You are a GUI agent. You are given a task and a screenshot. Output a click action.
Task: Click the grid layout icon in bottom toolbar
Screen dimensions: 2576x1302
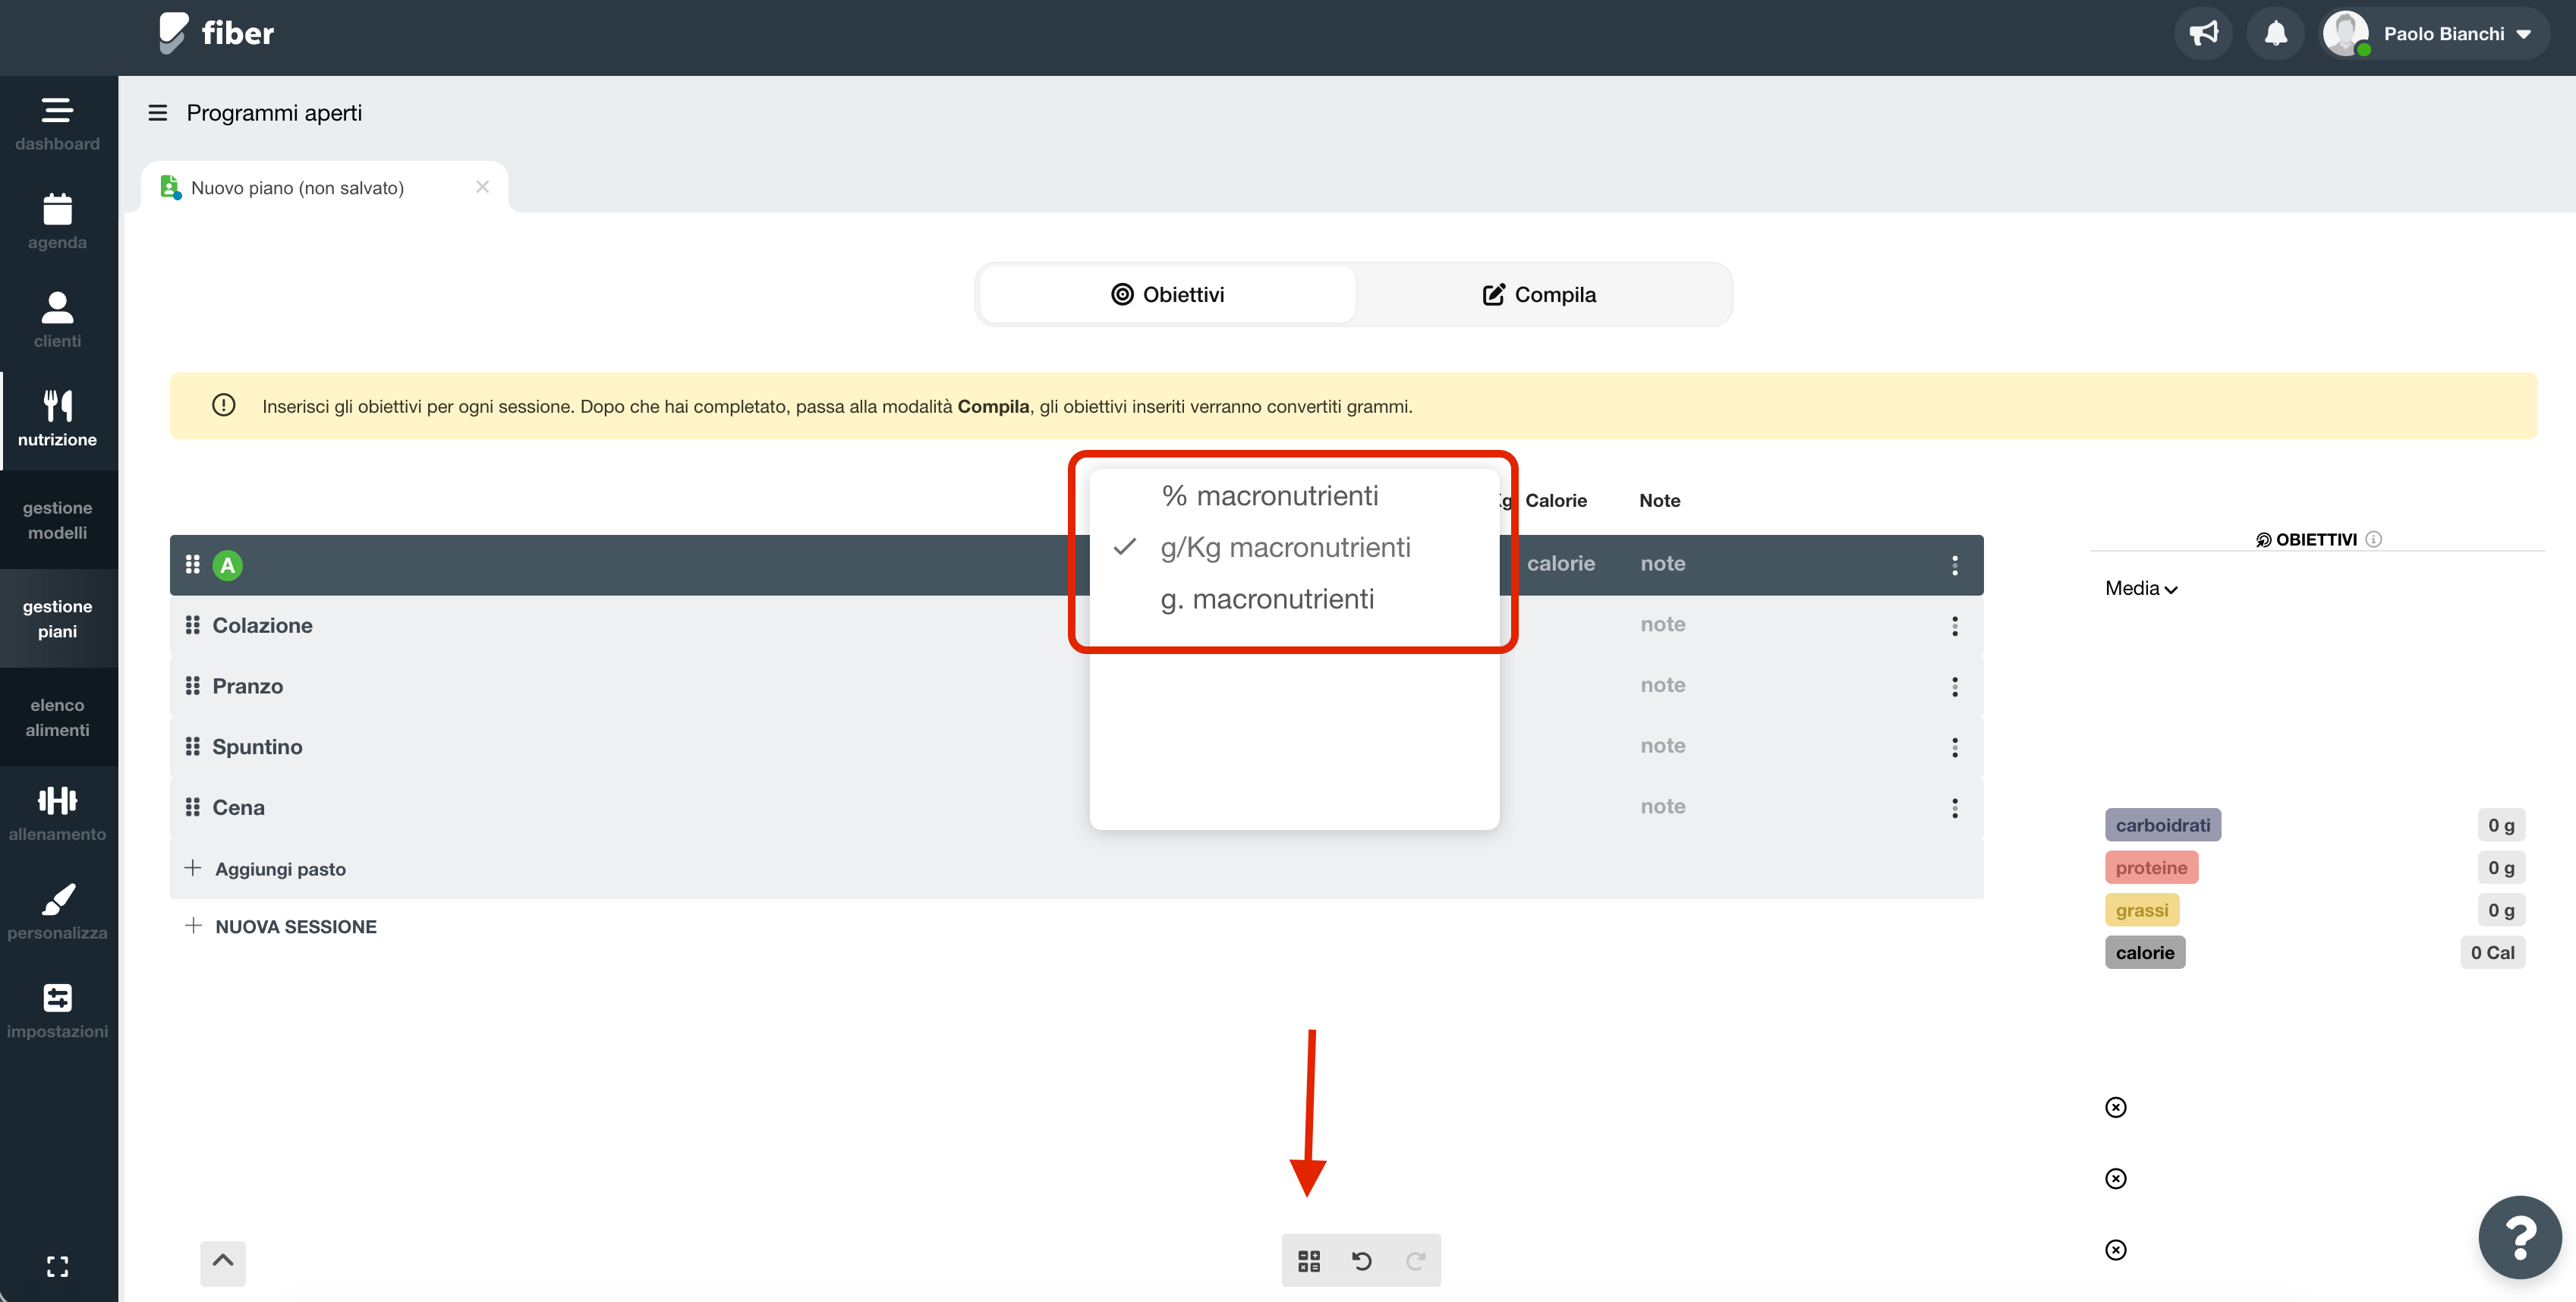click(x=1309, y=1261)
